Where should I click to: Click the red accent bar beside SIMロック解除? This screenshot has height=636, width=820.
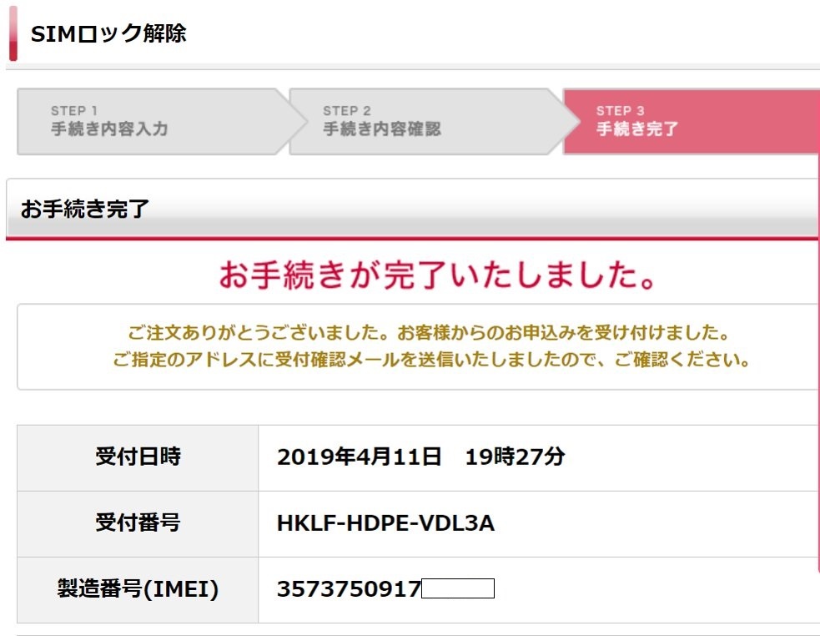[13, 33]
